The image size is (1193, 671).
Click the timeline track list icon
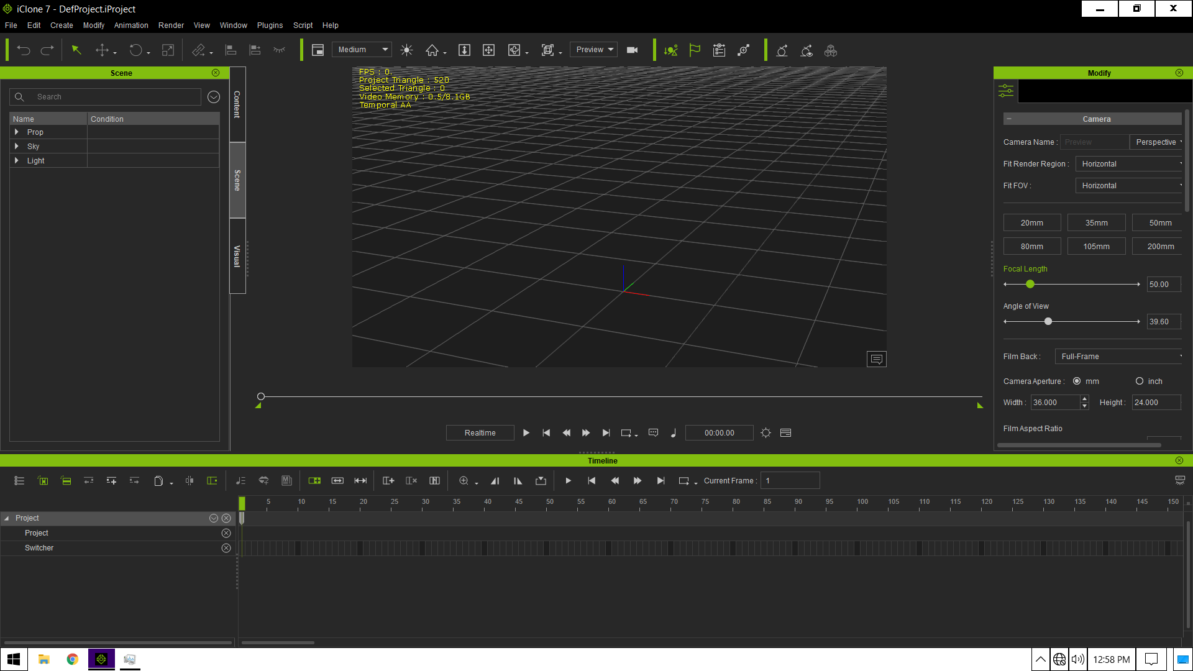click(19, 481)
